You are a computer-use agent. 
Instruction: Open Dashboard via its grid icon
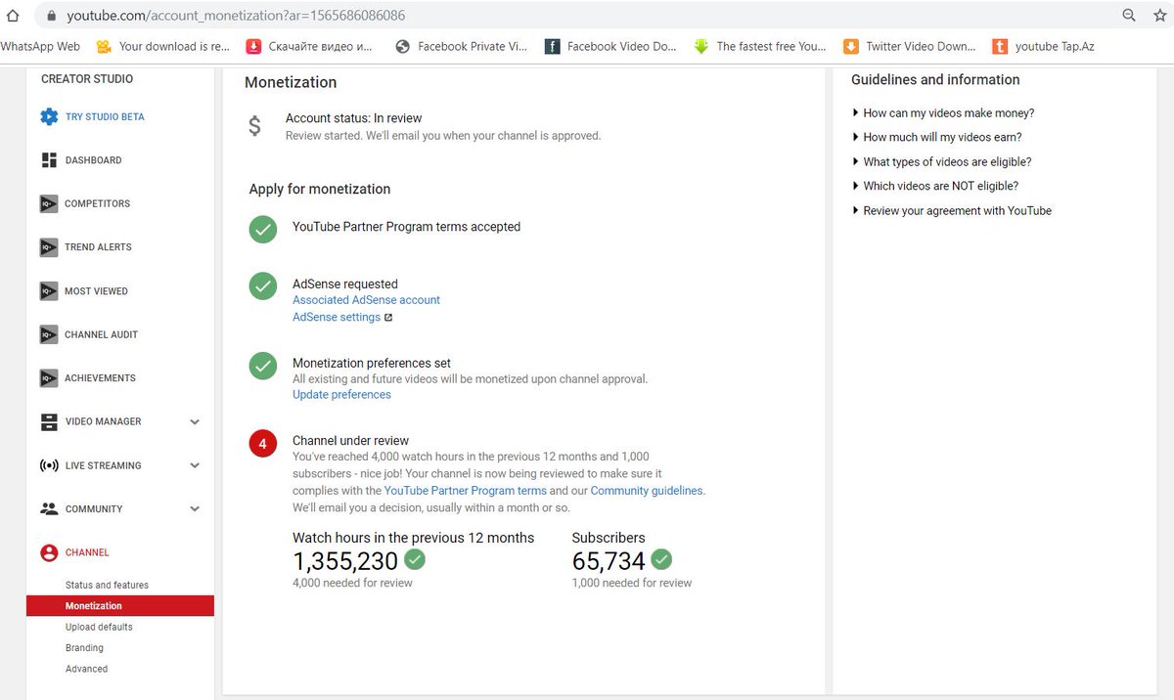(x=49, y=160)
